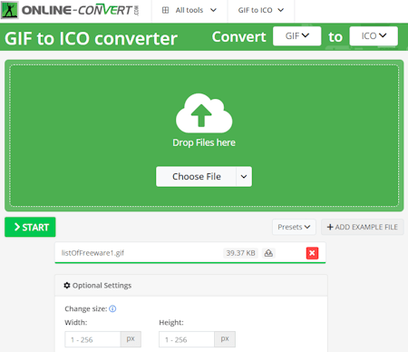Image resolution: width=408 pixels, height=352 pixels.
Task: Open the GIF to ICO menu
Action: 261,10
